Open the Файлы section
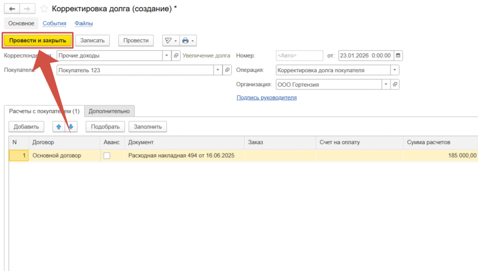Screen dimensions: 478x271 coord(84,23)
